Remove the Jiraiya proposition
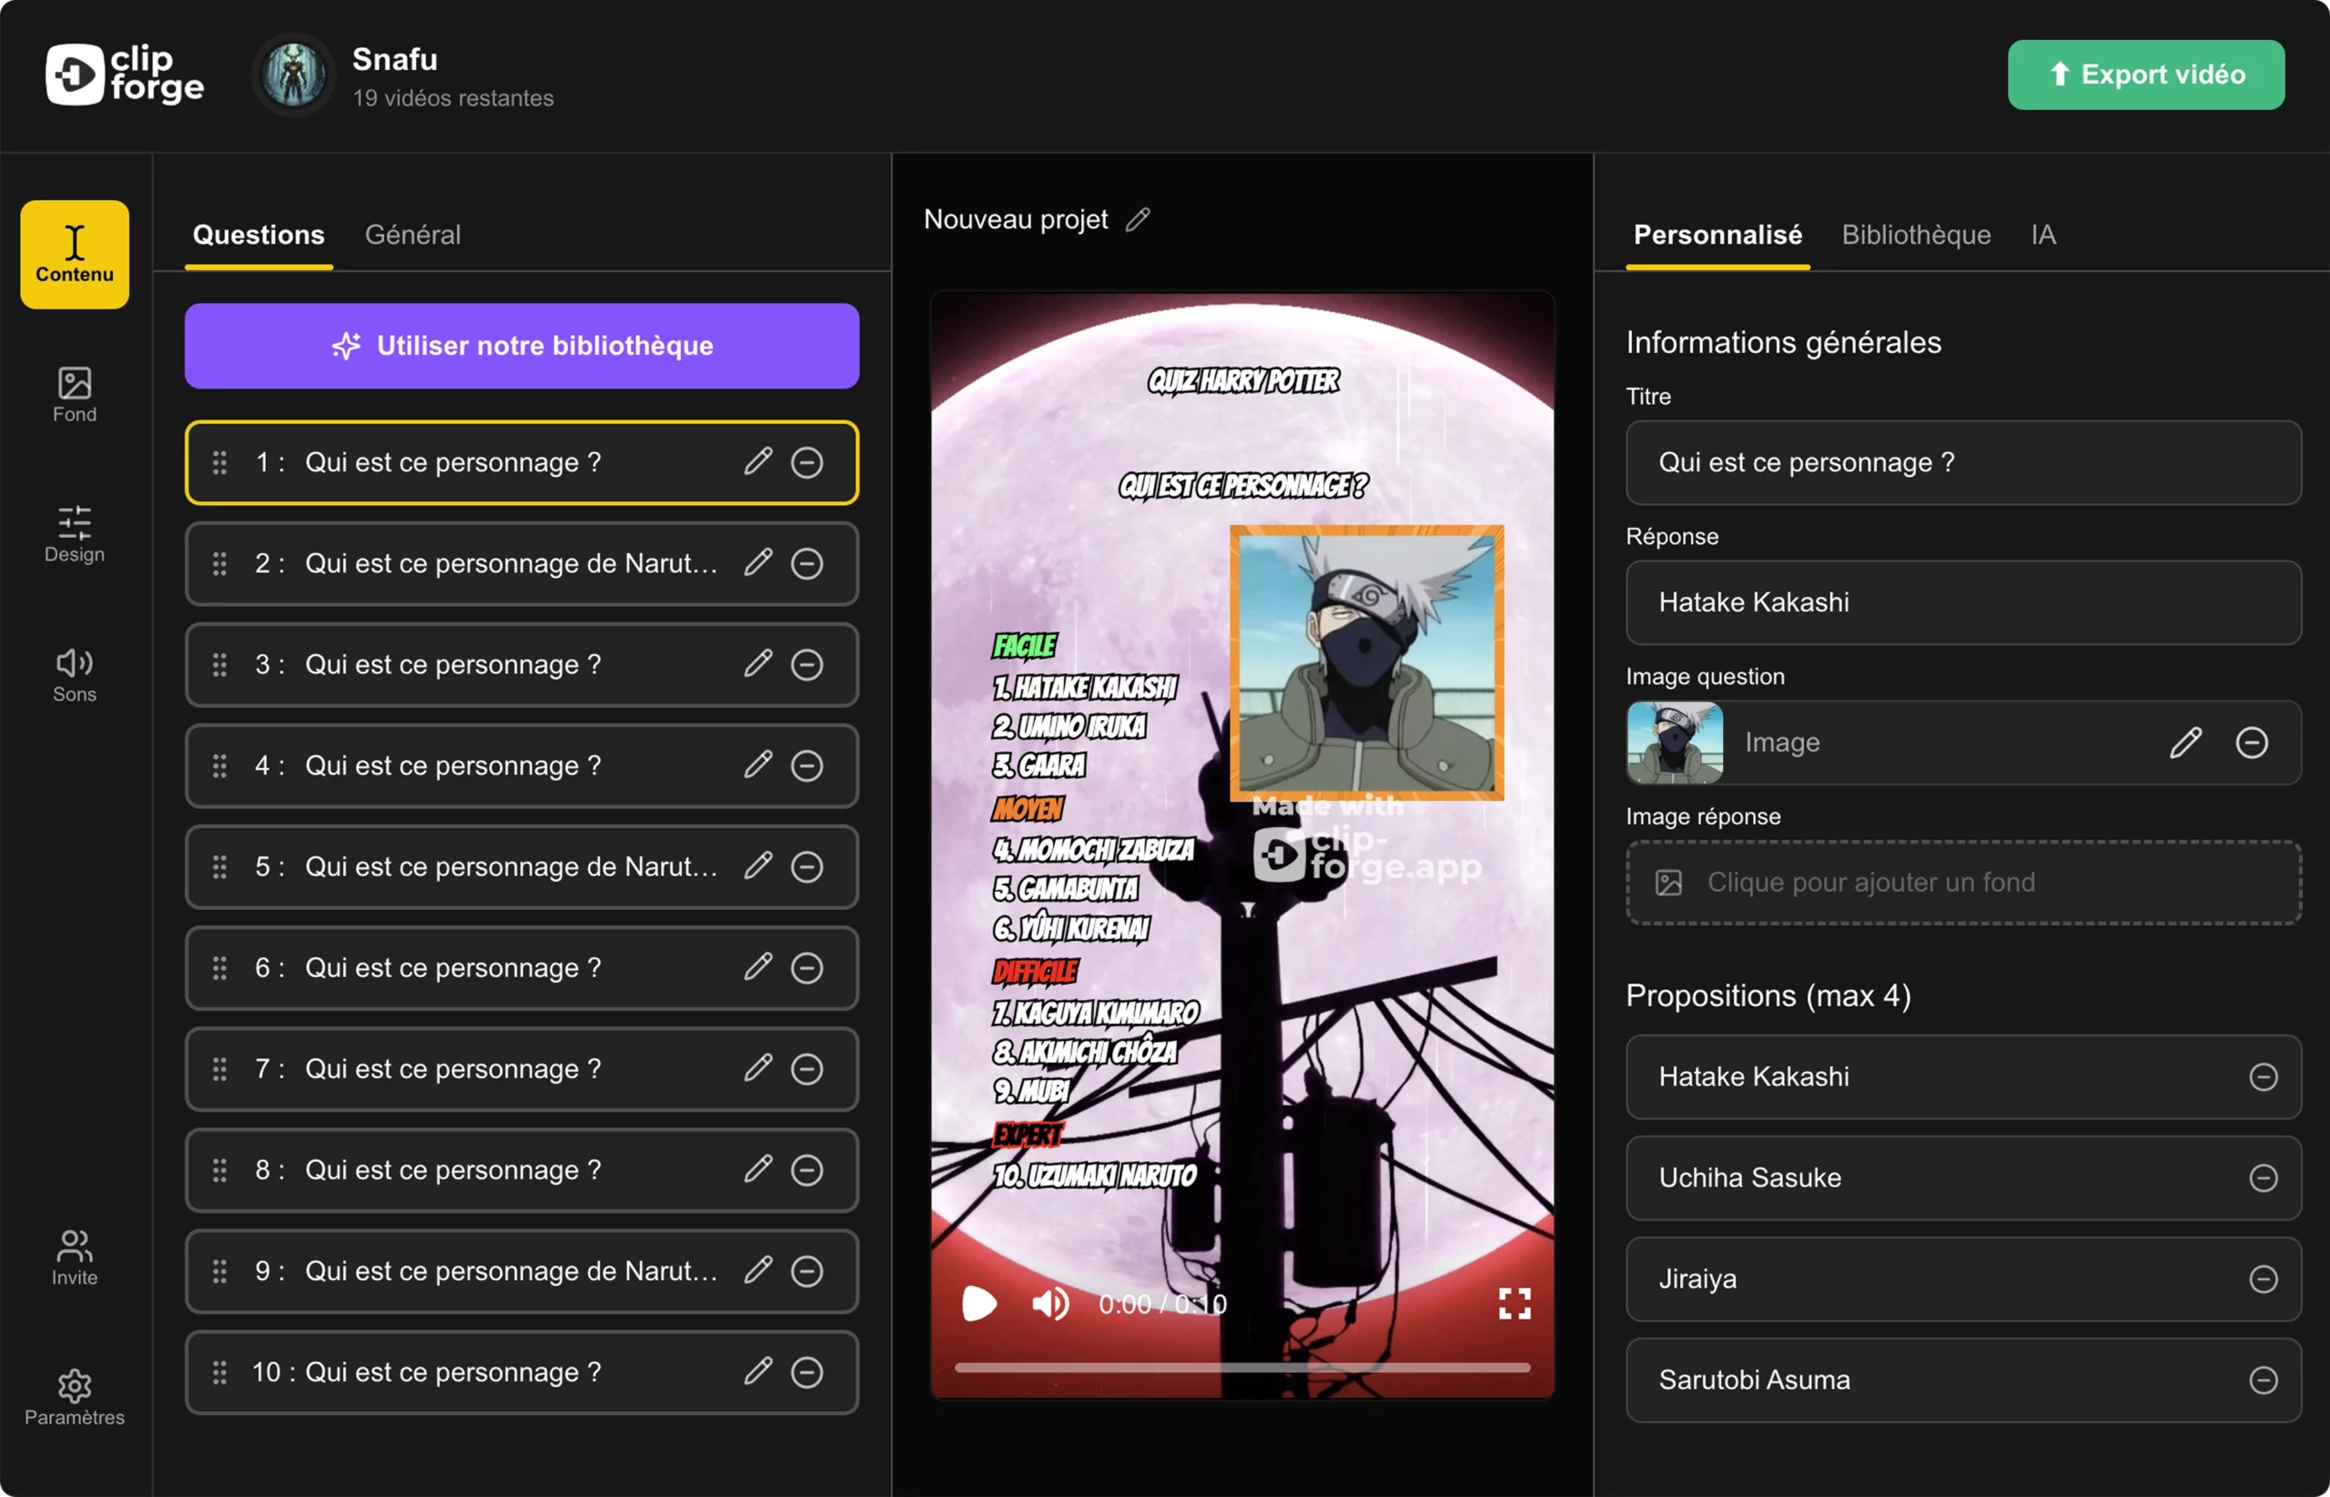 (x=2263, y=1279)
